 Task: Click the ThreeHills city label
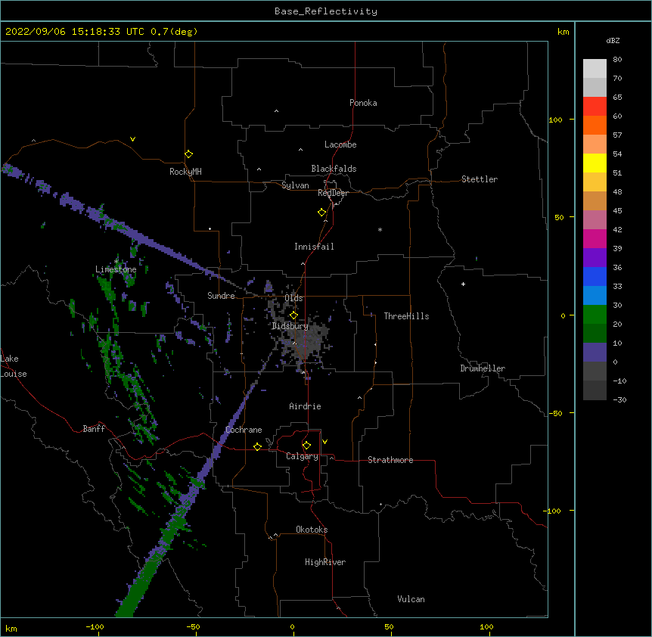[x=406, y=316]
